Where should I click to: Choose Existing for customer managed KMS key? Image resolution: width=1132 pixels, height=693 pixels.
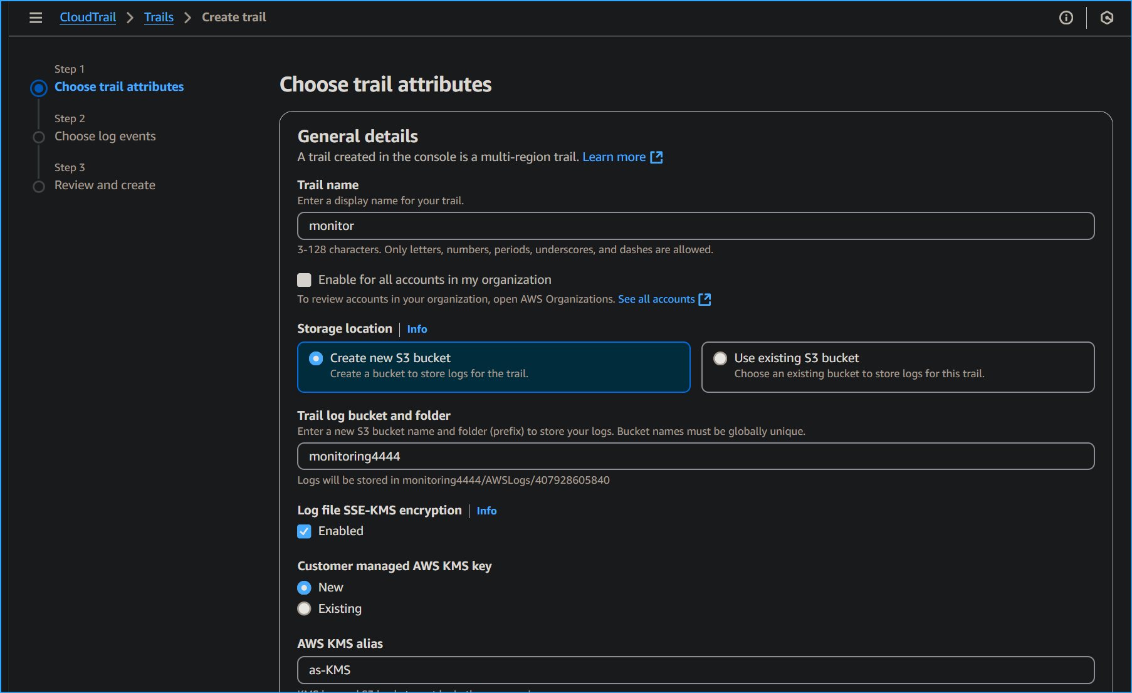pos(304,608)
